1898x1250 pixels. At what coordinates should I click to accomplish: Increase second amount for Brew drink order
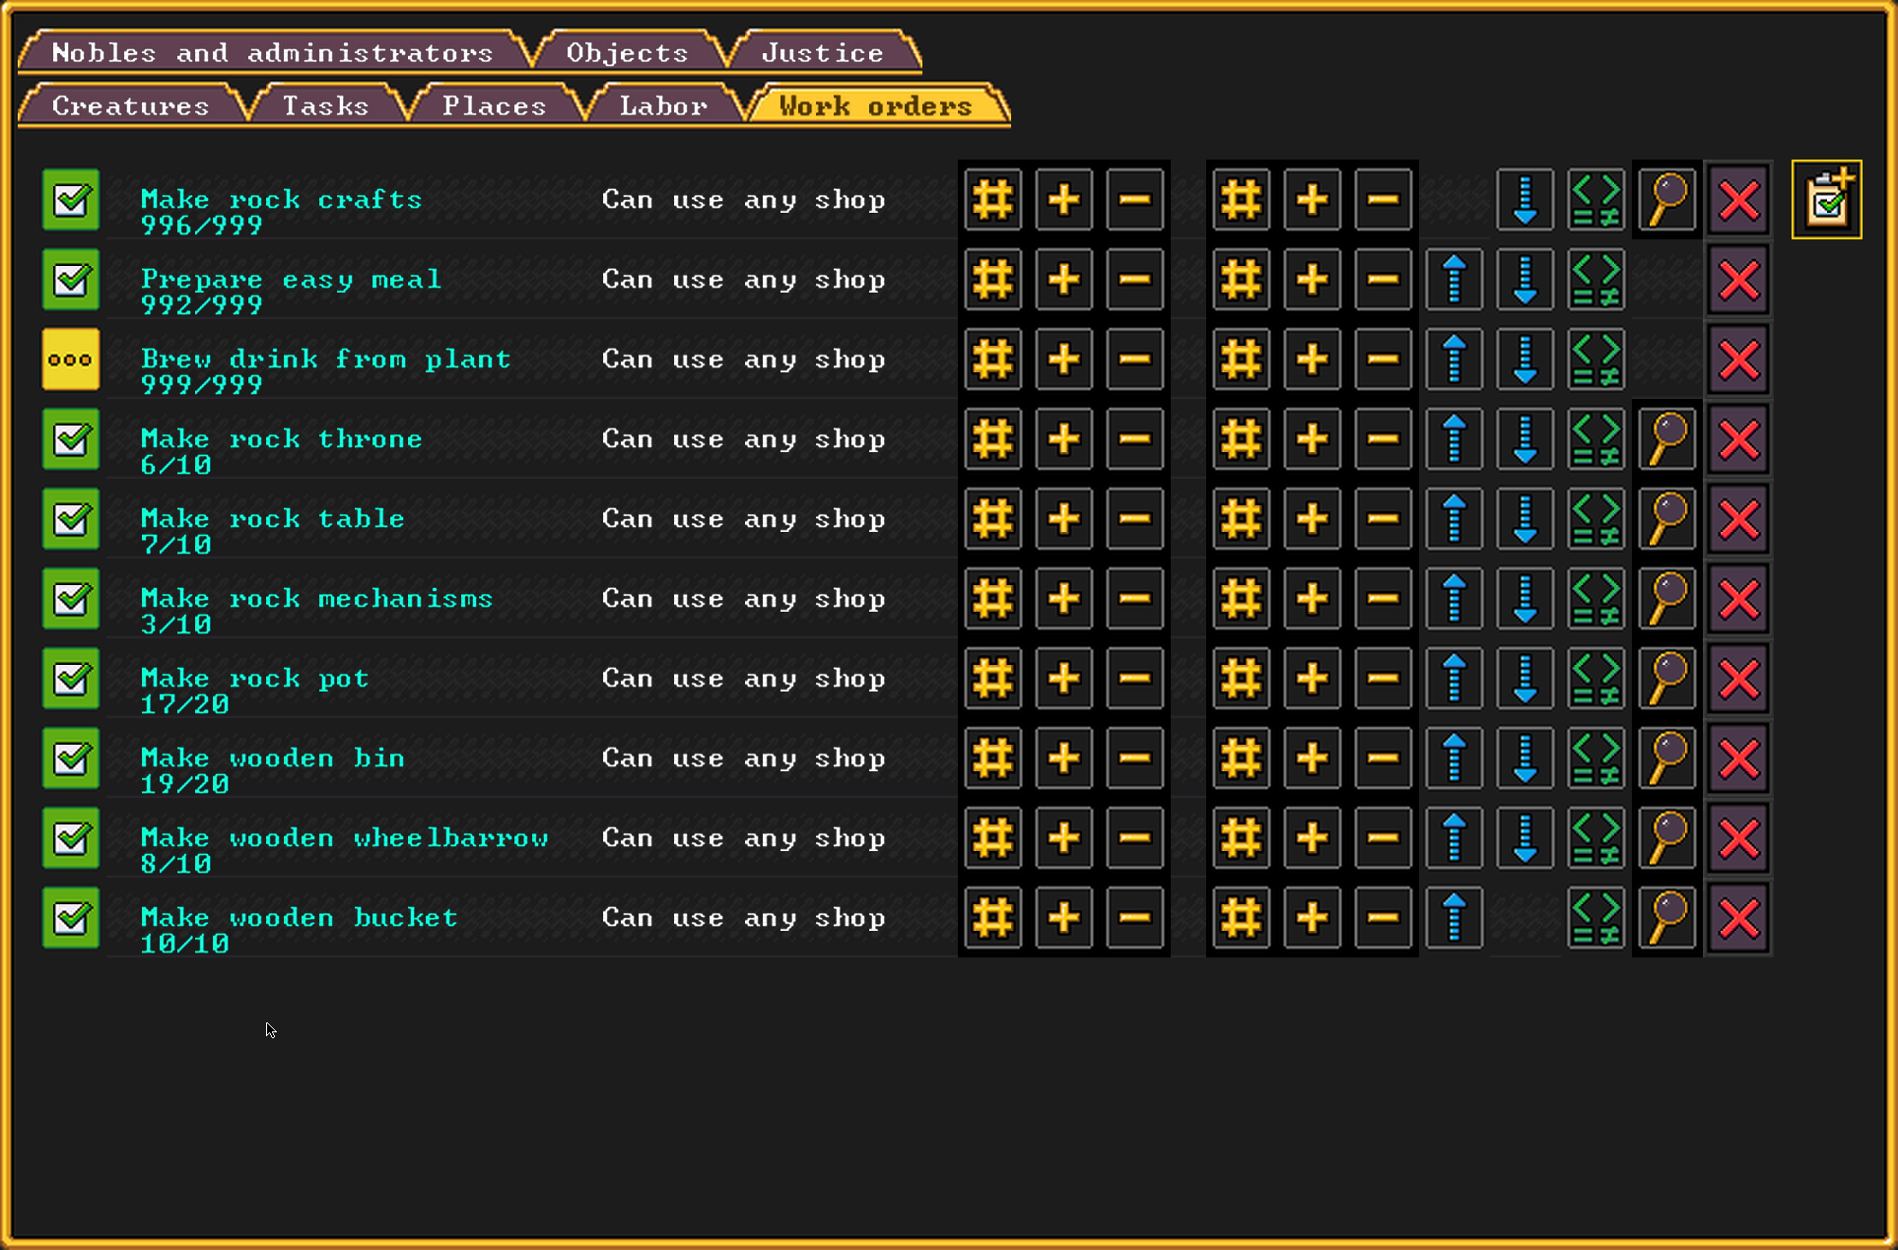click(x=1312, y=360)
